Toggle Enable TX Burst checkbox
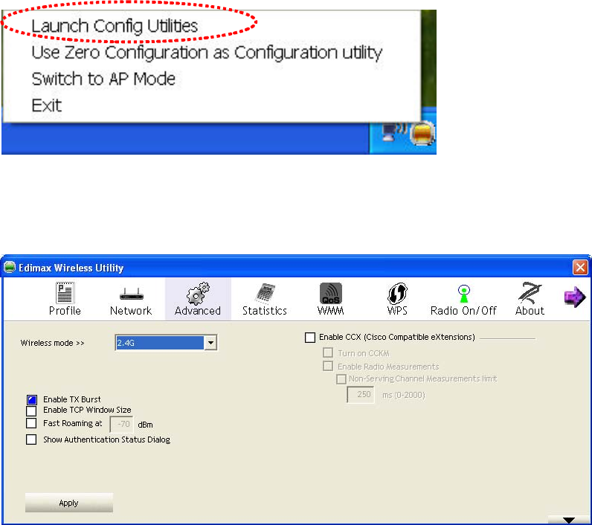The width and height of the screenshot is (592, 525). 32,399
